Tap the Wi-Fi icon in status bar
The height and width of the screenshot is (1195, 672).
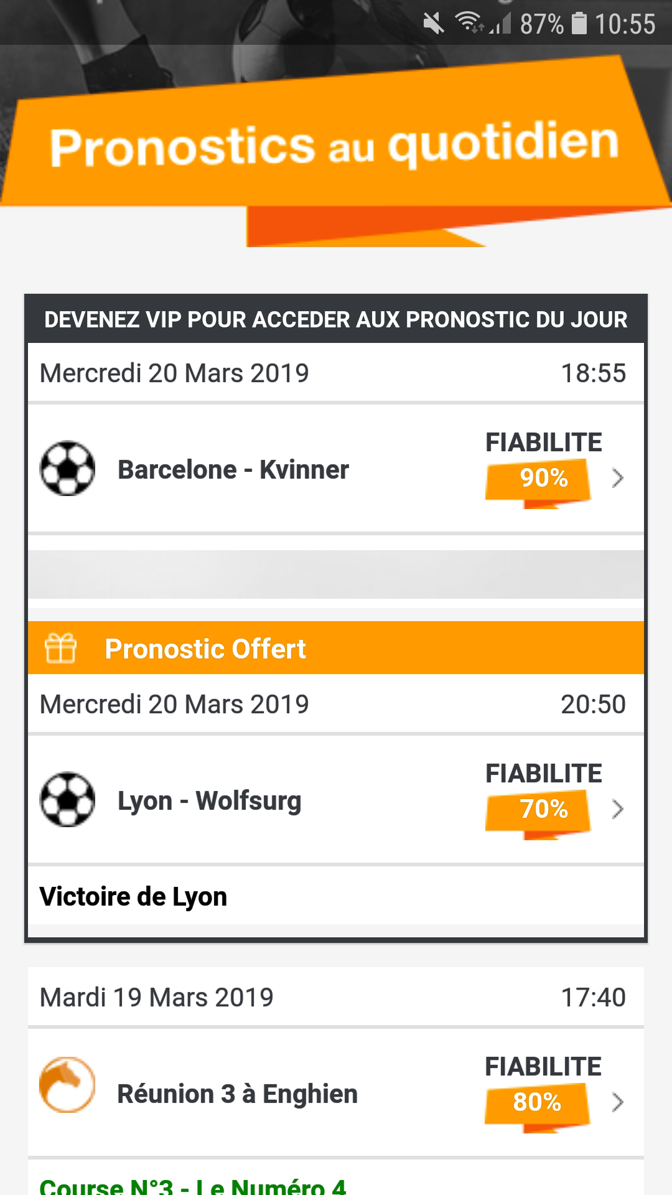pyautogui.click(x=469, y=23)
